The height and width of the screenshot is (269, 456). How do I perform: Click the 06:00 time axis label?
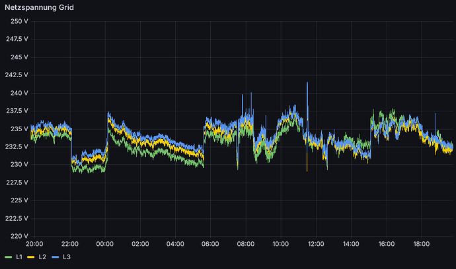click(210, 244)
